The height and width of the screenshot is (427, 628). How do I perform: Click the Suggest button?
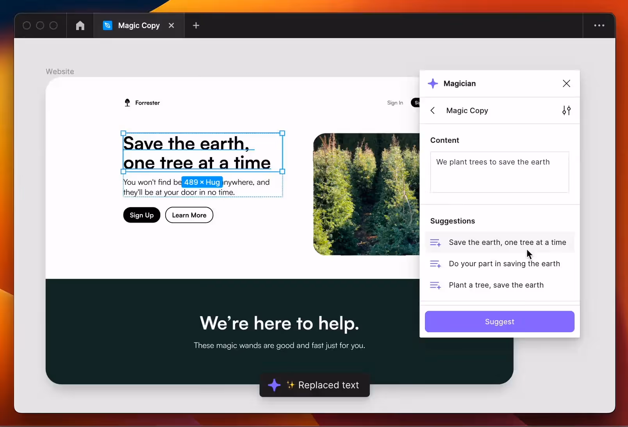point(500,322)
